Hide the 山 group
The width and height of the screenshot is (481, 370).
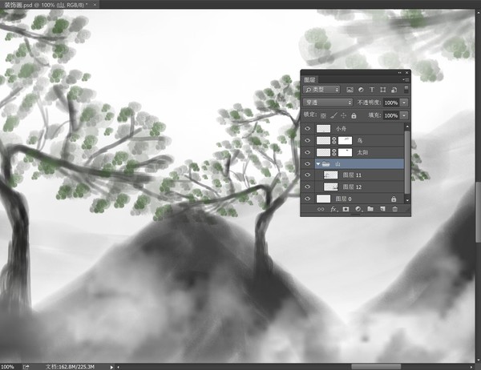[308, 164]
